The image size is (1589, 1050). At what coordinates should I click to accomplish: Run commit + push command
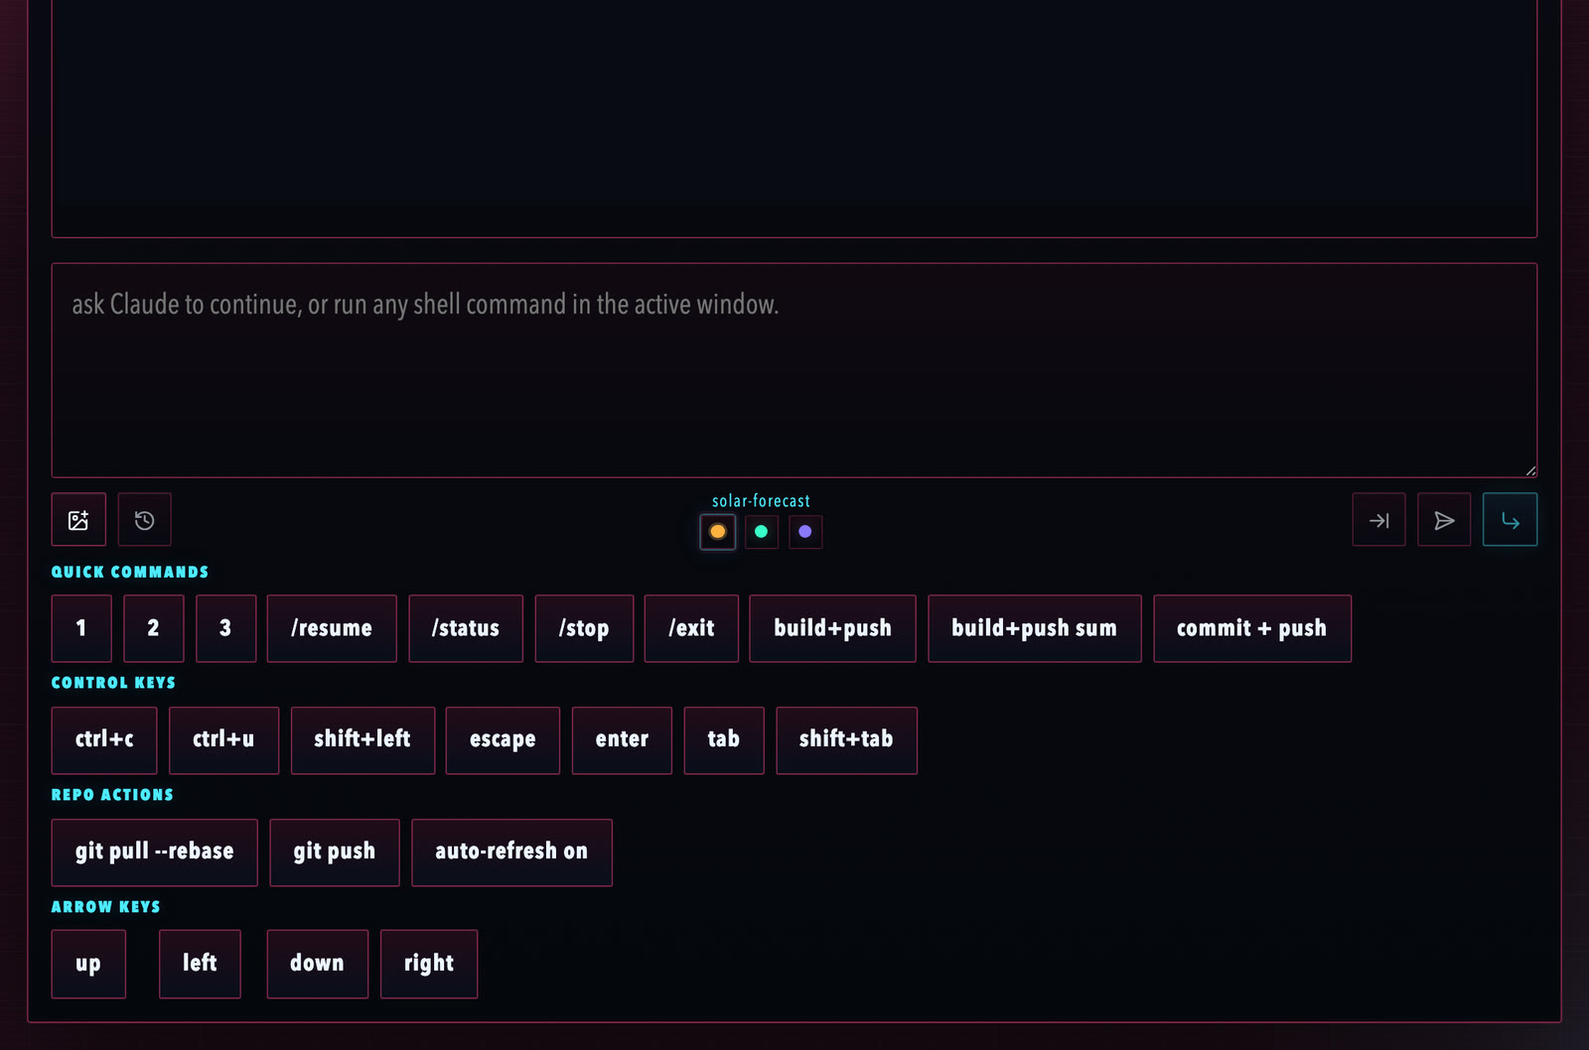pos(1252,628)
